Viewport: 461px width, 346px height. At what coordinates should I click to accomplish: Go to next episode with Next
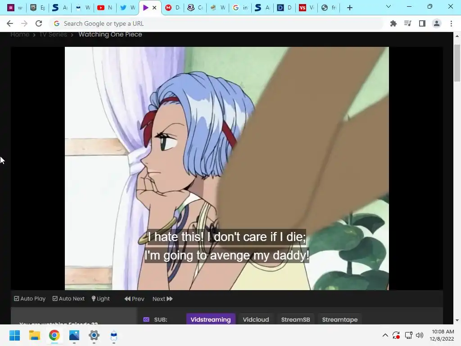163,299
